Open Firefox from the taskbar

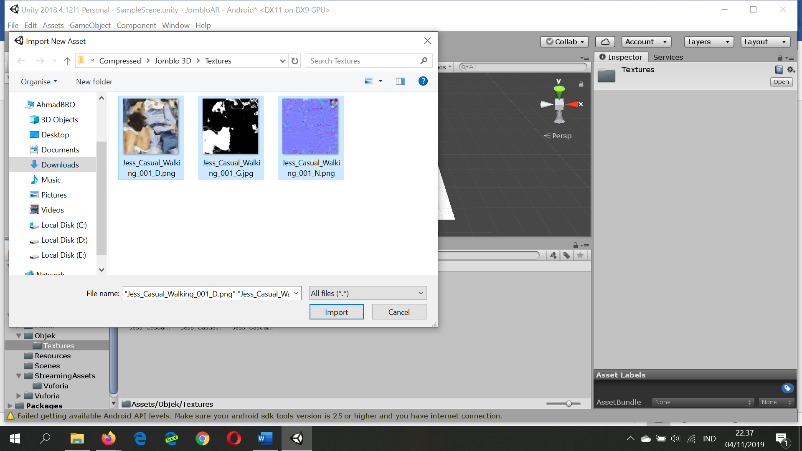click(108, 438)
